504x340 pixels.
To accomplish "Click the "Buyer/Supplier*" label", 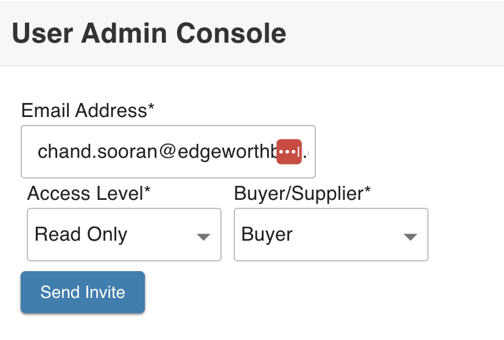I will [303, 193].
